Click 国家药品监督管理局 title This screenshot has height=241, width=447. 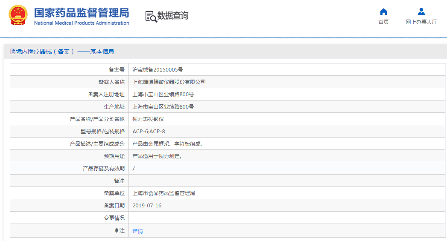[x=82, y=13]
